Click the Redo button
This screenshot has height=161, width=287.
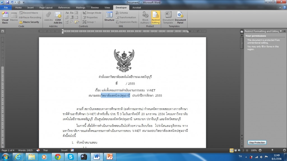point(19,2)
